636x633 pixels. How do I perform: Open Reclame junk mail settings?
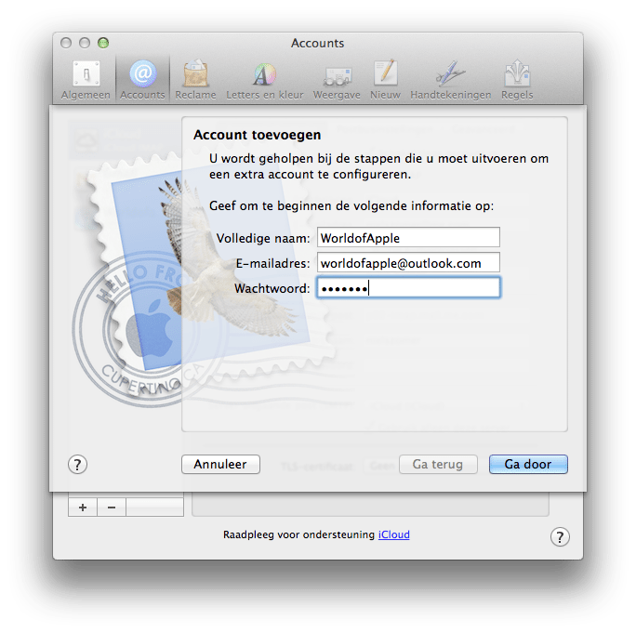point(195,80)
